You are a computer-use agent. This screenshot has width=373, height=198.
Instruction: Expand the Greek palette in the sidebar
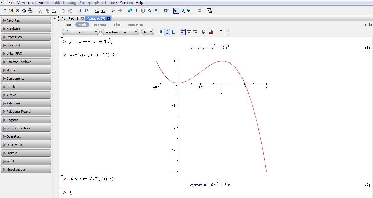26,87
